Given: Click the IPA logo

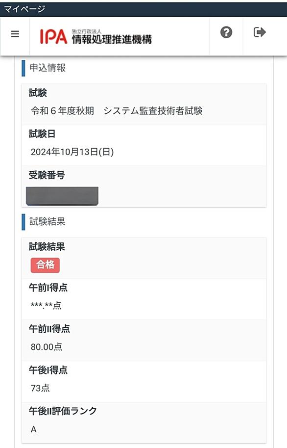Looking at the screenshot, I should [x=53, y=37].
